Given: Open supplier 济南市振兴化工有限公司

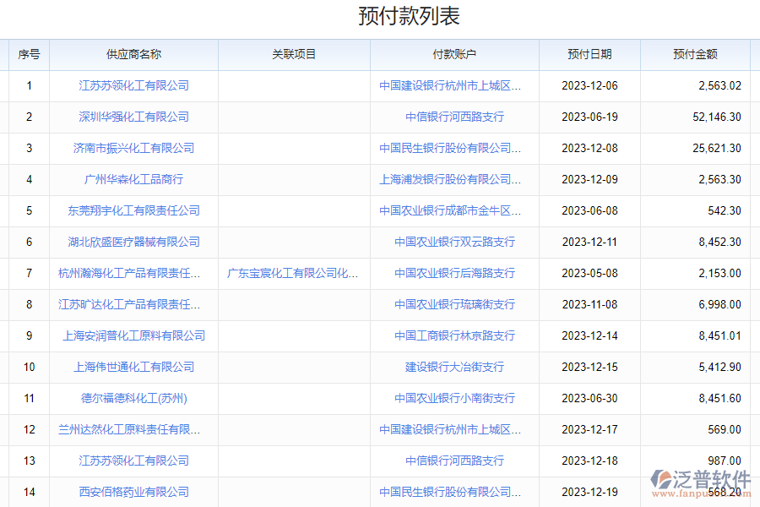Looking at the screenshot, I should 133,148.
